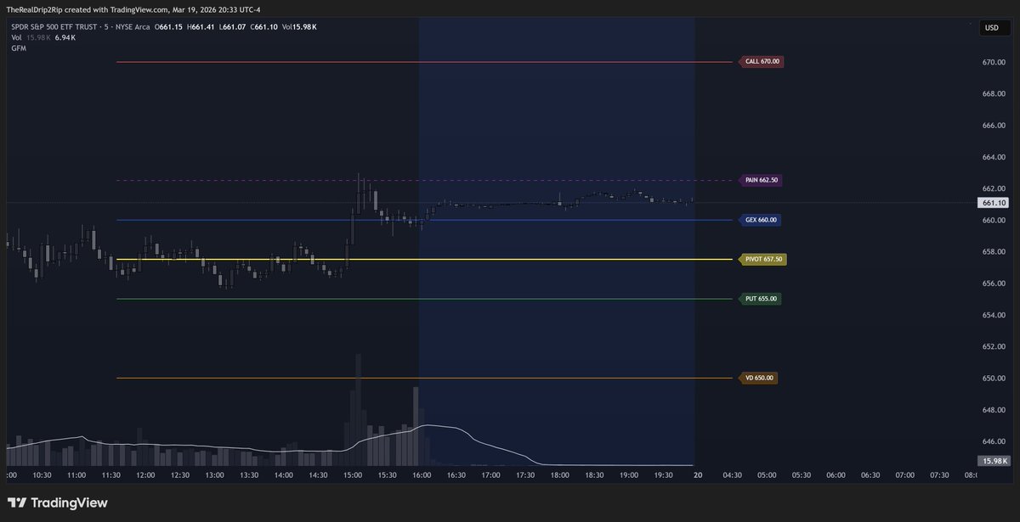
Task: Select the PIVOT 657.50 yellow label
Action: [763, 259]
